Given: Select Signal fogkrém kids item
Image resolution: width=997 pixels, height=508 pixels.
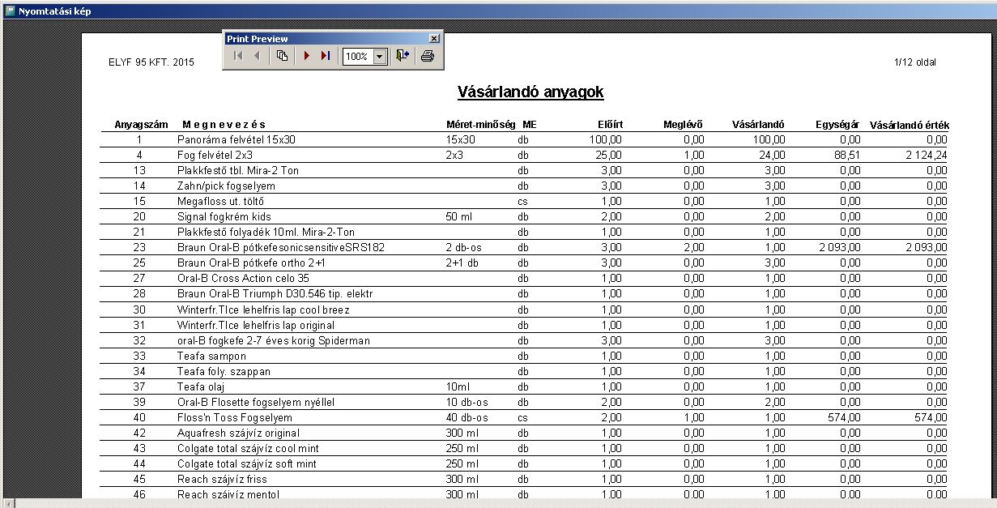Looking at the screenshot, I should click(224, 217).
